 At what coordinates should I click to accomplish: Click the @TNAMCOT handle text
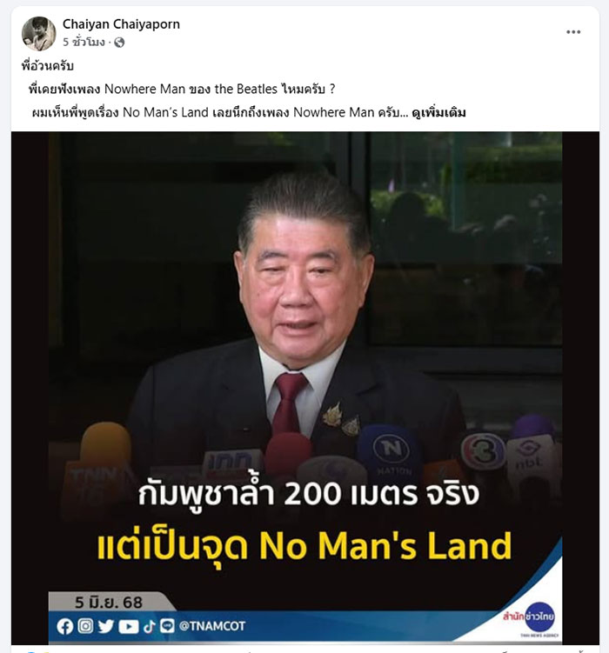coord(212,626)
